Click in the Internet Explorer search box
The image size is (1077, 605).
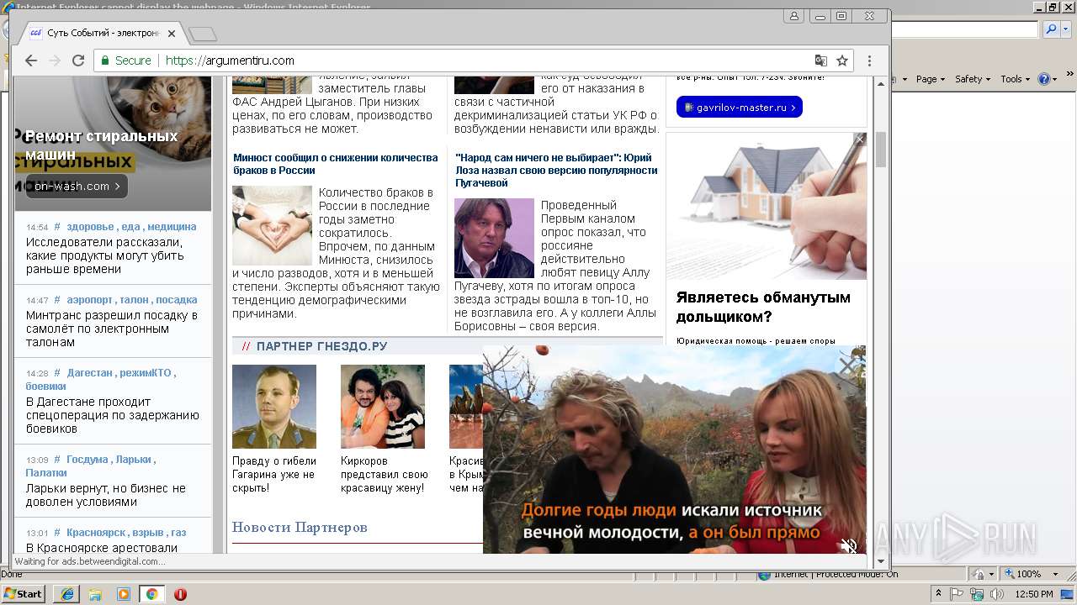pyautogui.click(x=965, y=29)
